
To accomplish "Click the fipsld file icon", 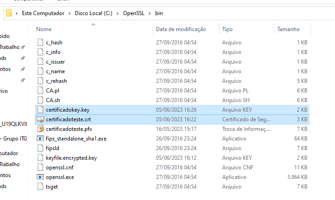I will click(x=40, y=148).
